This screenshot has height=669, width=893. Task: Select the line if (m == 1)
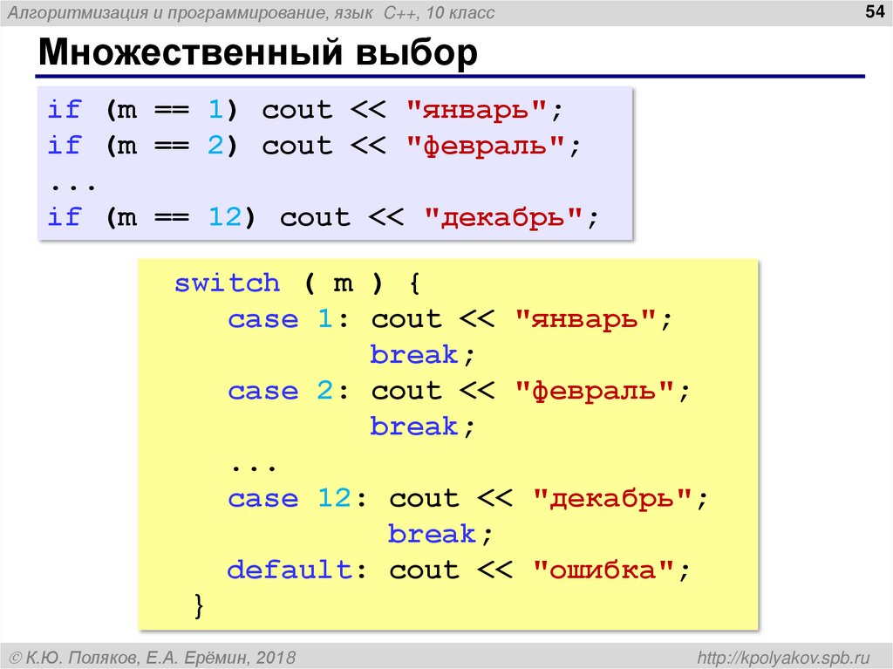click(142, 109)
